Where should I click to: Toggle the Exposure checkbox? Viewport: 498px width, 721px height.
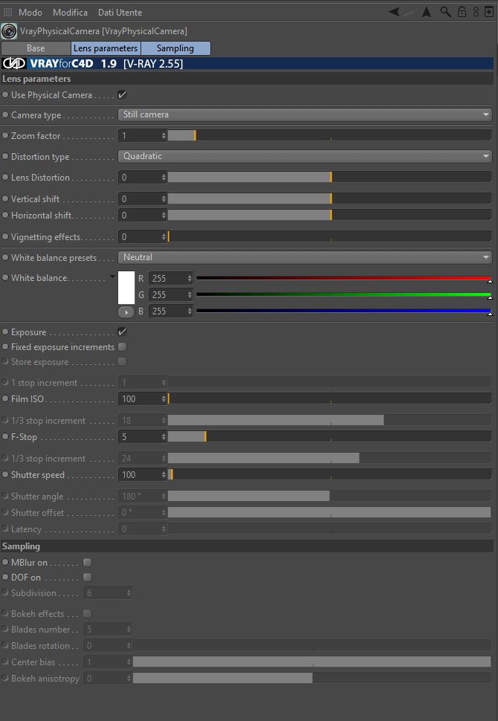coord(123,332)
